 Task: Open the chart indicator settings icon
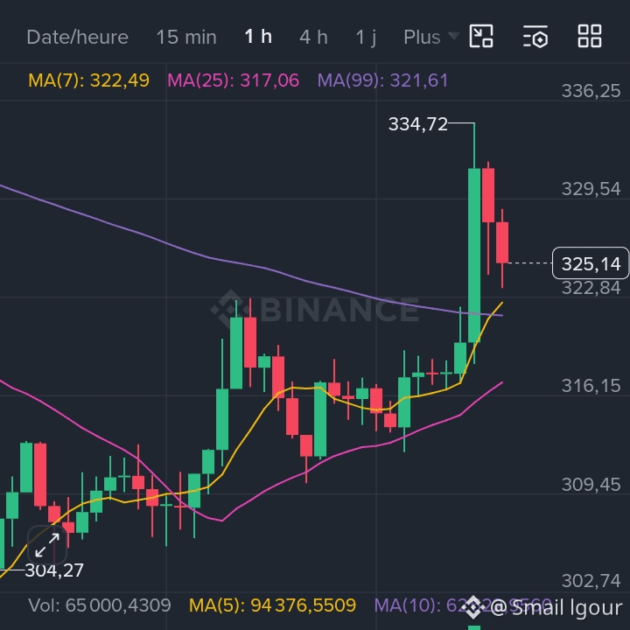pos(535,36)
